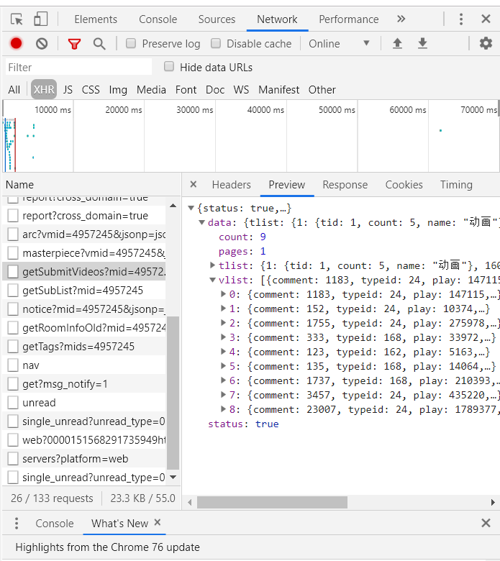The image size is (500, 561).
Task: Check the box beside getTags request
Action: (13, 347)
